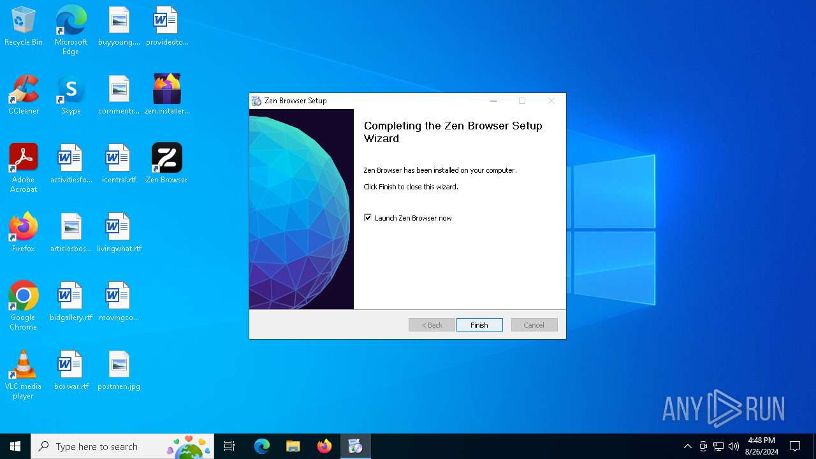Select the icentral.rtf document icon
Screen dimensions: 816x459
click(119, 164)
